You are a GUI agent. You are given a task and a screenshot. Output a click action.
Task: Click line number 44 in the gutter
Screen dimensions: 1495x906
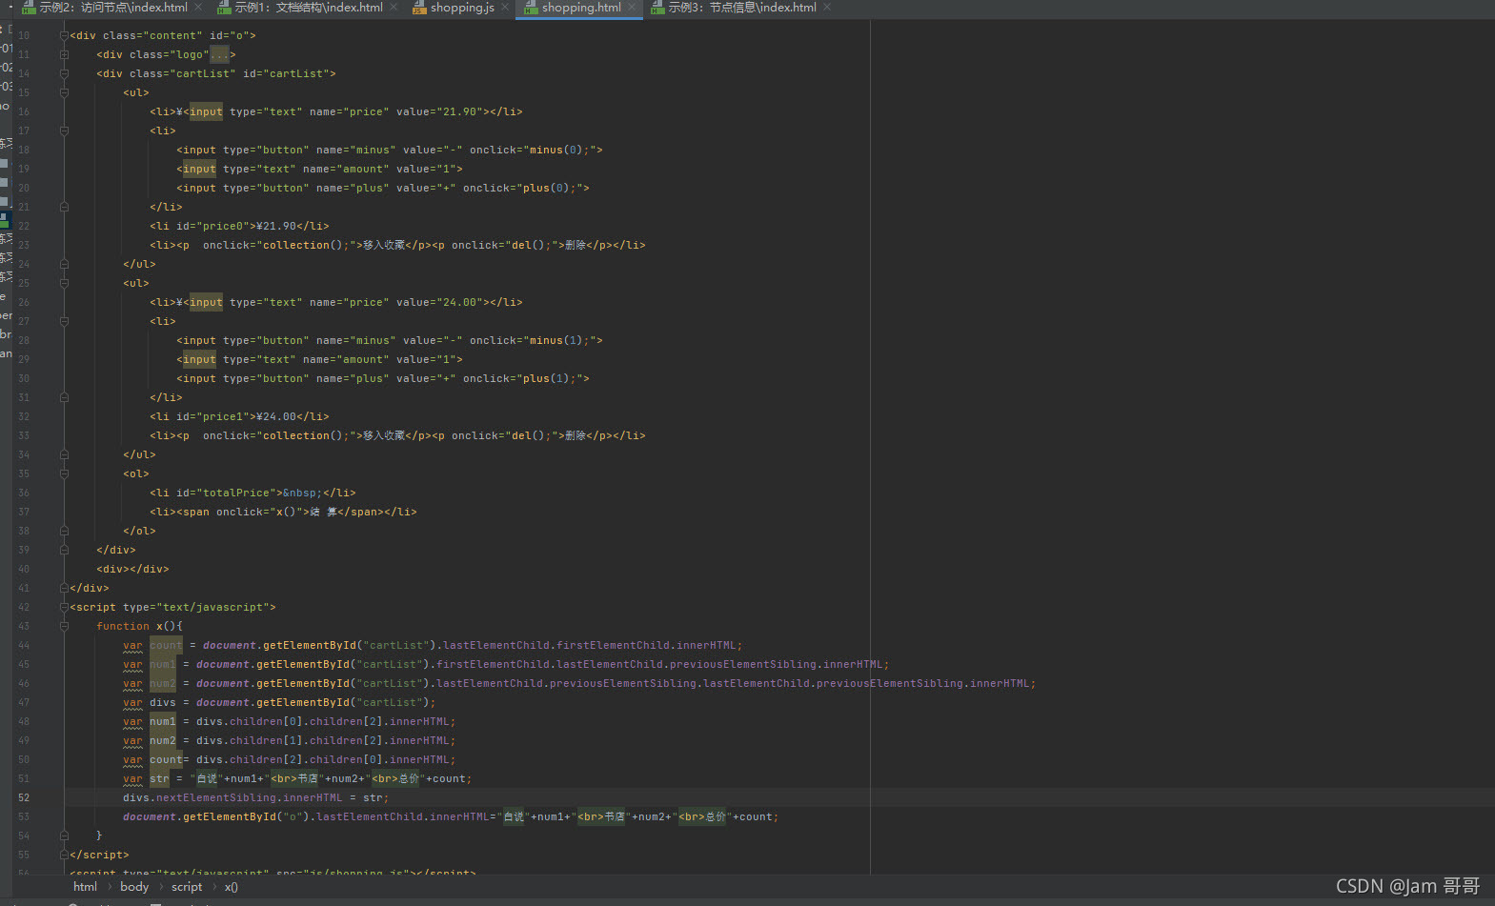(x=24, y=645)
